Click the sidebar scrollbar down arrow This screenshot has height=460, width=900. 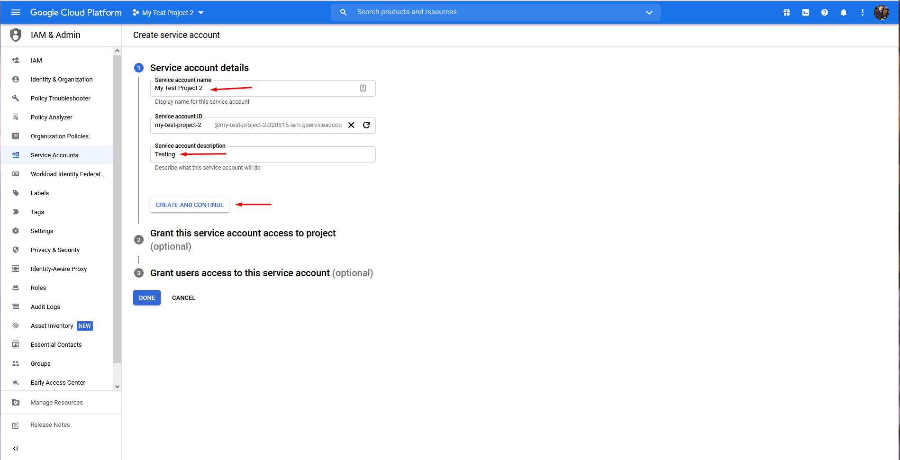pyautogui.click(x=117, y=387)
